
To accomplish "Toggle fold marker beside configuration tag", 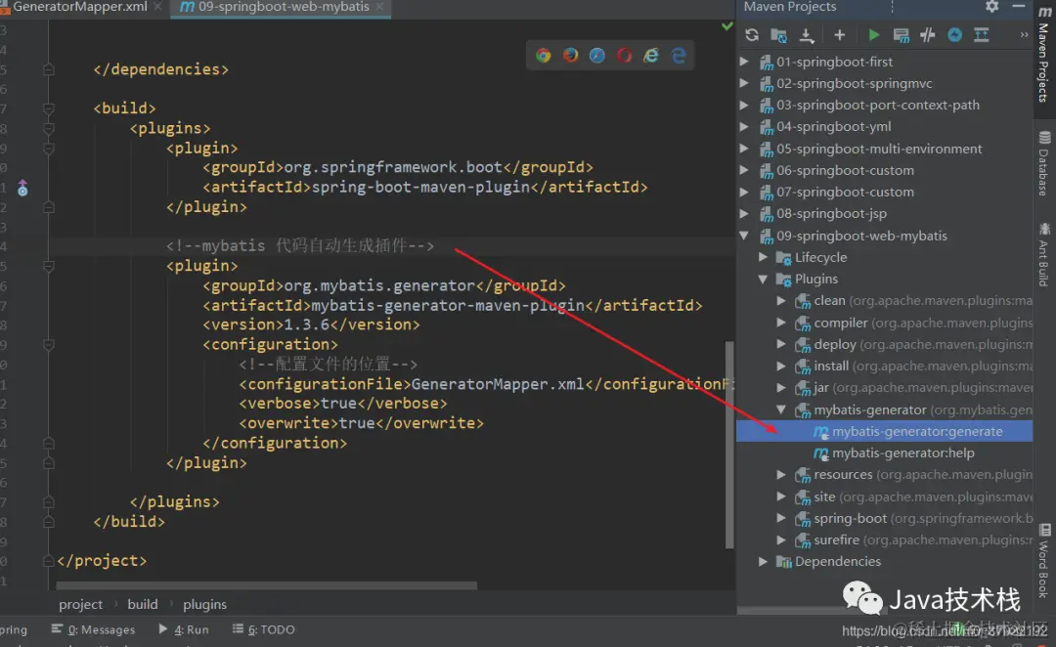I will click(x=49, y=345).
